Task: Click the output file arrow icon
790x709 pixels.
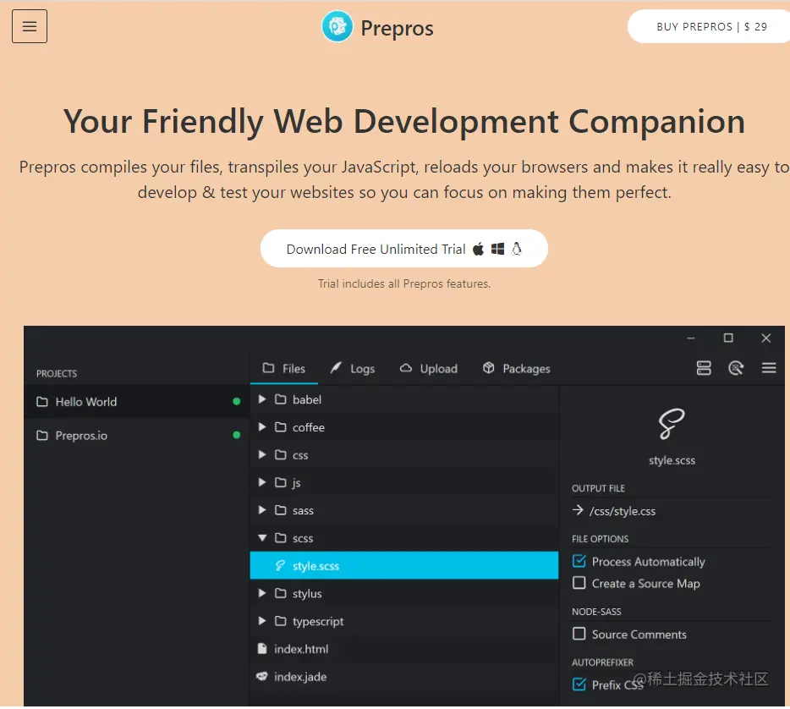Action: [x=578, y=510]
